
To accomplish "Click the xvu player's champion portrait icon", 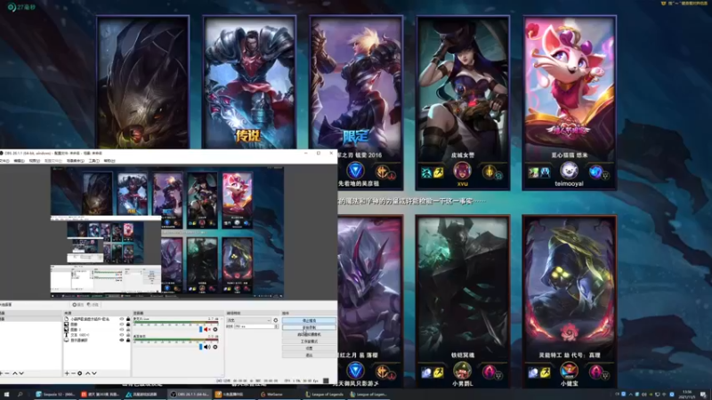I will [462, 172].
